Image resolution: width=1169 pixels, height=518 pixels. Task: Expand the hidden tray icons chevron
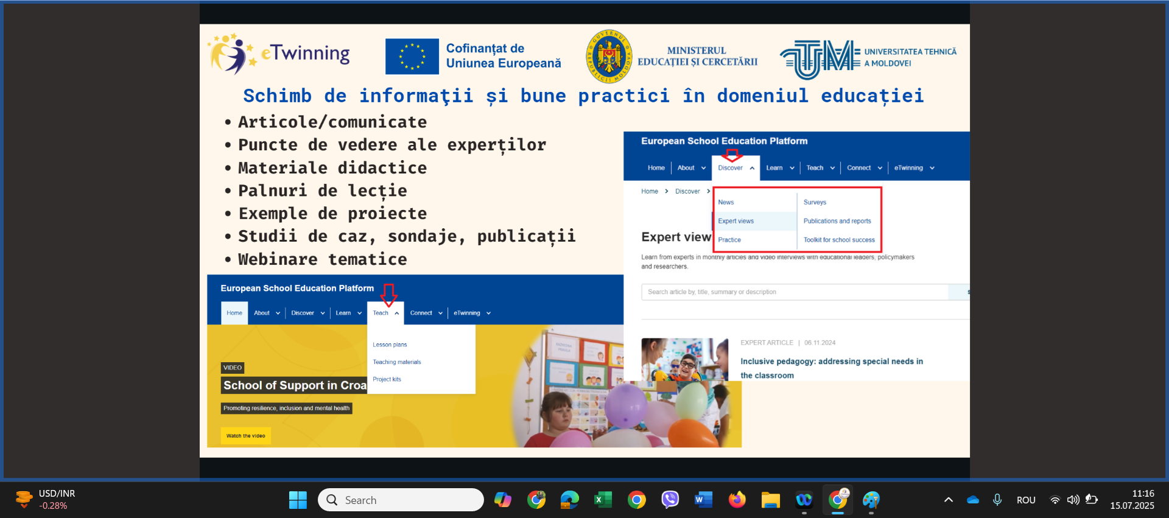click(x=948, y=500)
